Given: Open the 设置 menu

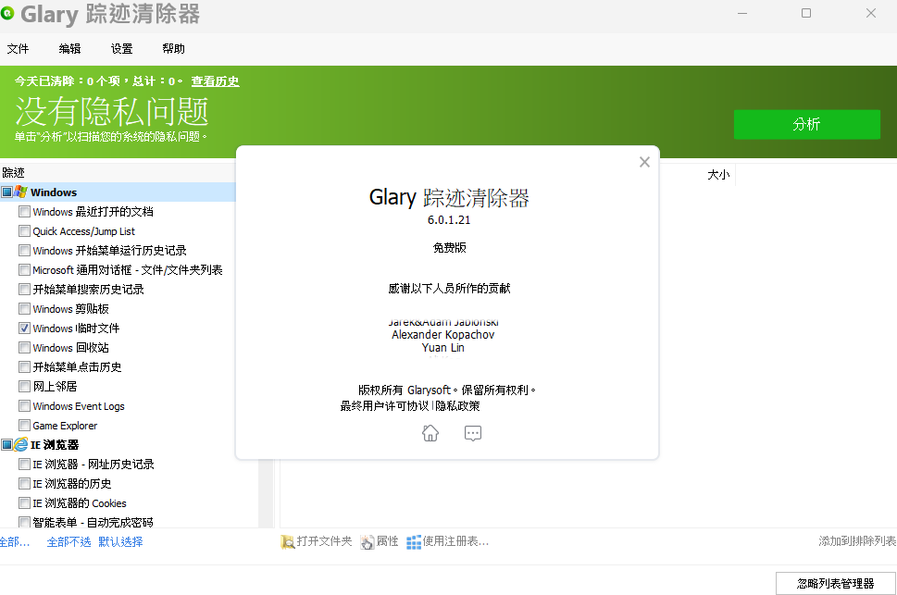Looking at the screenshot, I should pos(122,49).
